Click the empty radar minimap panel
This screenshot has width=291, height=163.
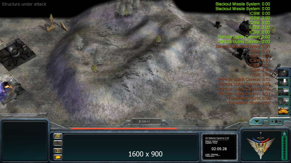25,141
